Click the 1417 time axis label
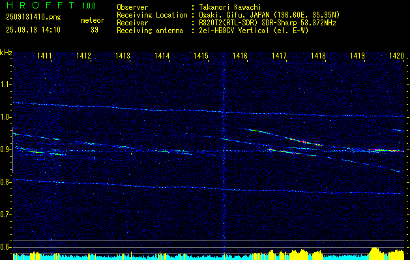This screenshot has width=410, height=260. pyautogui.click(x=279, y=55)
